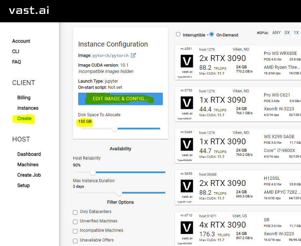Screen dimensions: 301x246
Task: Click the 3 days duration value
Action: pyautogui.click(x=78, y=187)
